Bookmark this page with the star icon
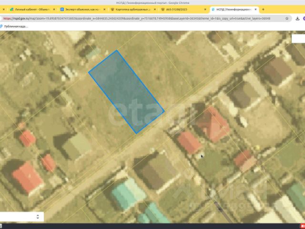The height and width of the screenshot is (229, 305). click(x=287, y=19)
